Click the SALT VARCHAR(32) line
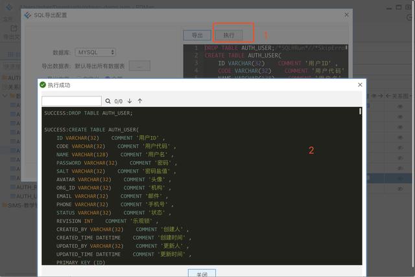Screen dimensions: 415x277 pos(116,171)
